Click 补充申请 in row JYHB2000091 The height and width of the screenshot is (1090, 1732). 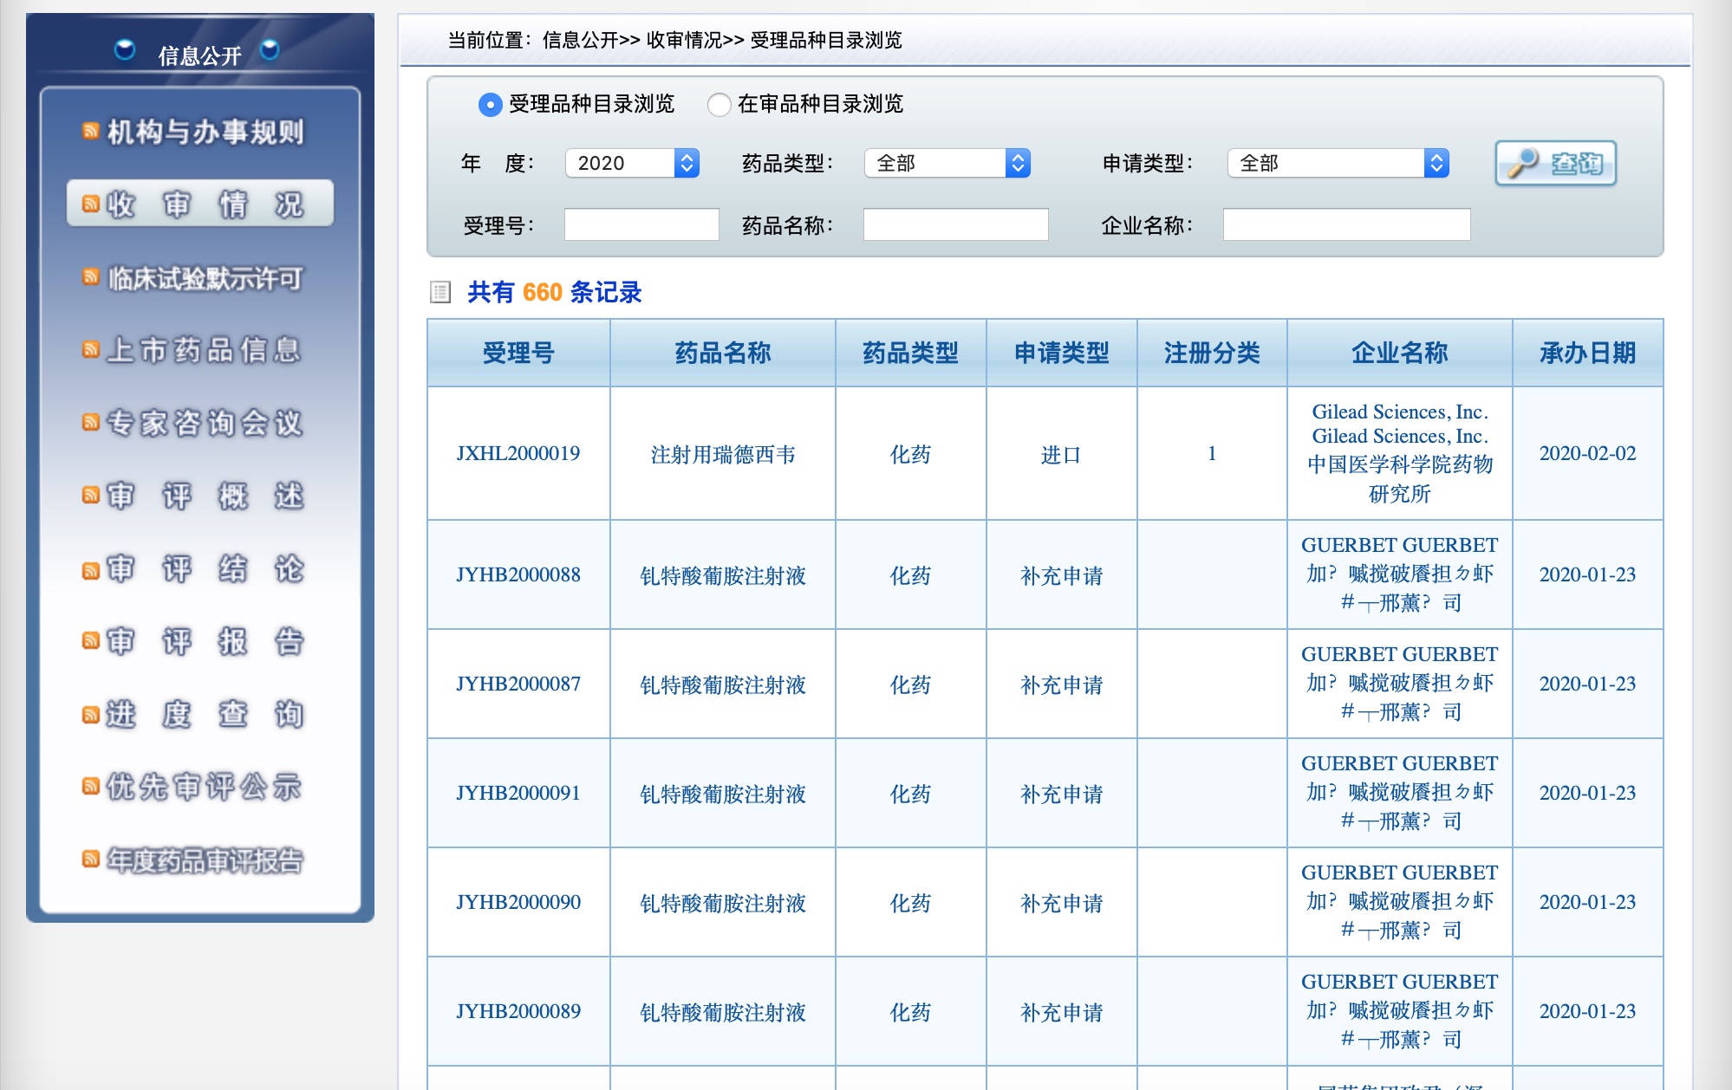coord(1061,794)
